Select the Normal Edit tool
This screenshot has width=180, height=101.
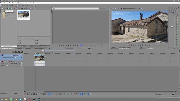(x=49, y=94)
